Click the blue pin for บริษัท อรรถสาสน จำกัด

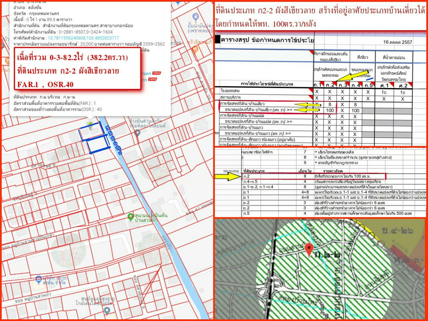[39, 279]
